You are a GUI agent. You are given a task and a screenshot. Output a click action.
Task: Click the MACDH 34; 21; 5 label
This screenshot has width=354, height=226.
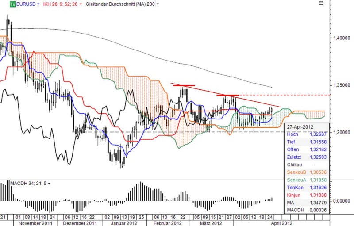(28, 184)
